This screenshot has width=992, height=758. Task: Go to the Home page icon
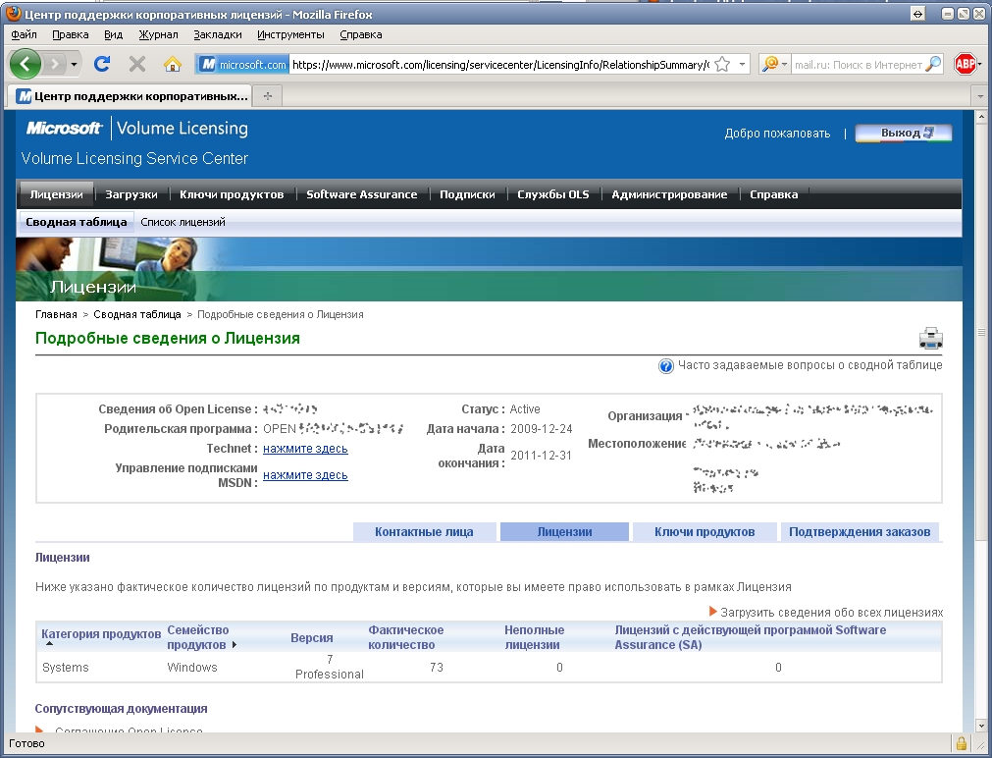(172, 64)
